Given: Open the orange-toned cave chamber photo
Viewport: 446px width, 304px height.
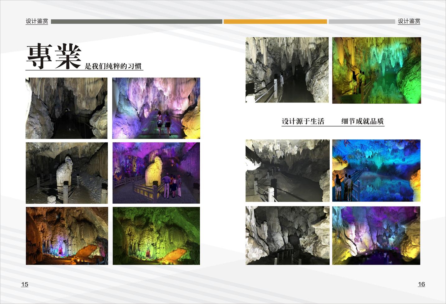Looking at the screenshot, I should coord(67,236).
